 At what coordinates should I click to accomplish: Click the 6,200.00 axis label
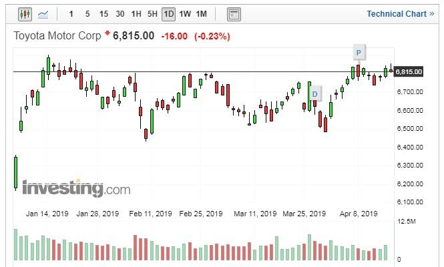(410, 184)
